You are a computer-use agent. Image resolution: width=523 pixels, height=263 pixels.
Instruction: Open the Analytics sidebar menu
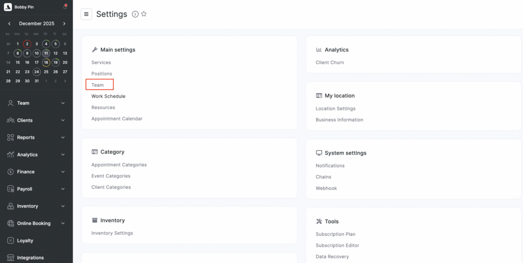point(28,155)
